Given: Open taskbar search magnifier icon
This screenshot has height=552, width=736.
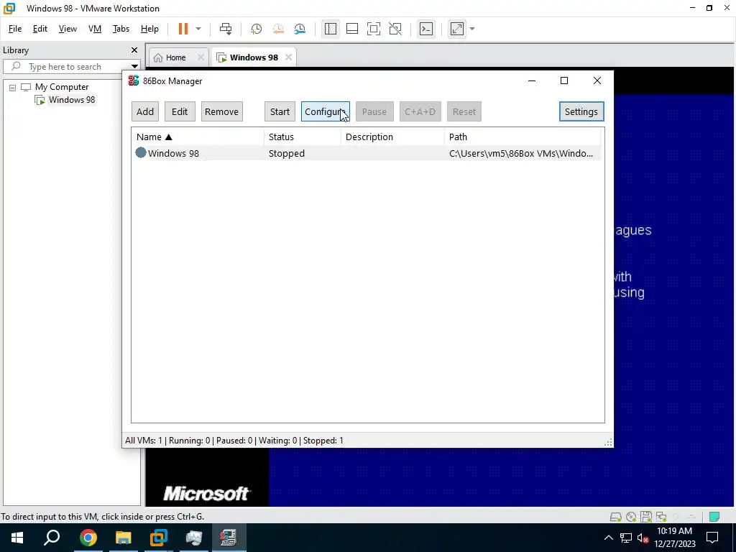Looking at the screenshot, I should coord(52,538).
